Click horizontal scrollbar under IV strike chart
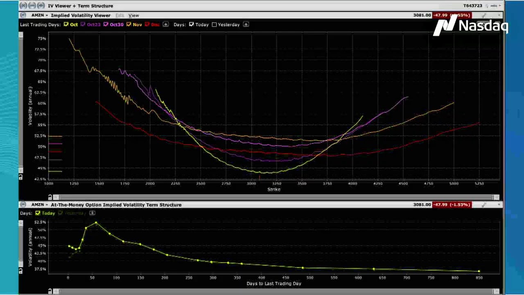Image resolution: width=524 pixels, height=295 pixels. (276, 197)
